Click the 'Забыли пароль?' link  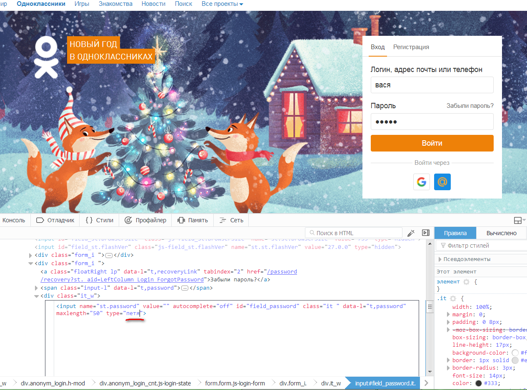(x=470, y=106)
